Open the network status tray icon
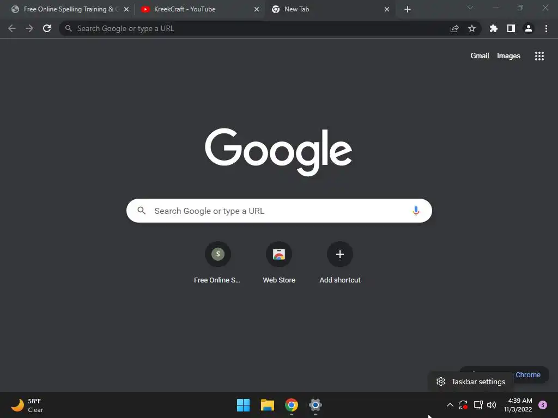The height and width of the screenshot is (418, 558). [478, 405]
